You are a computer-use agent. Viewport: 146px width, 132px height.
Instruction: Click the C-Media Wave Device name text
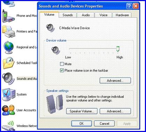pos(74,28)
